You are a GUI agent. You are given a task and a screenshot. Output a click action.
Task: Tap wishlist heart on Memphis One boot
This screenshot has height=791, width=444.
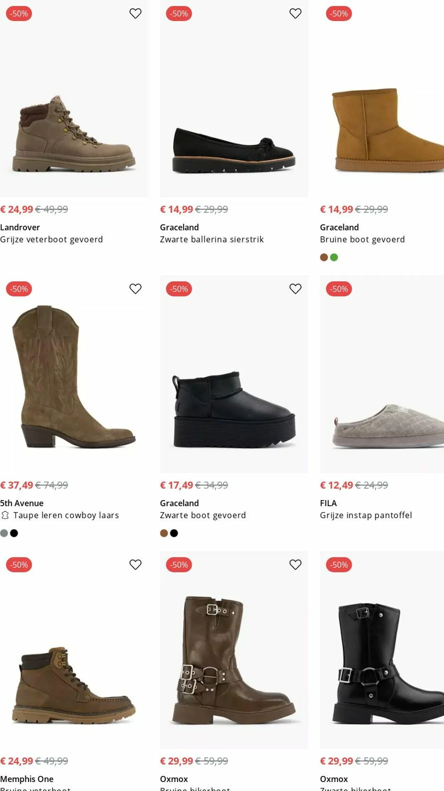pos(135,564)
